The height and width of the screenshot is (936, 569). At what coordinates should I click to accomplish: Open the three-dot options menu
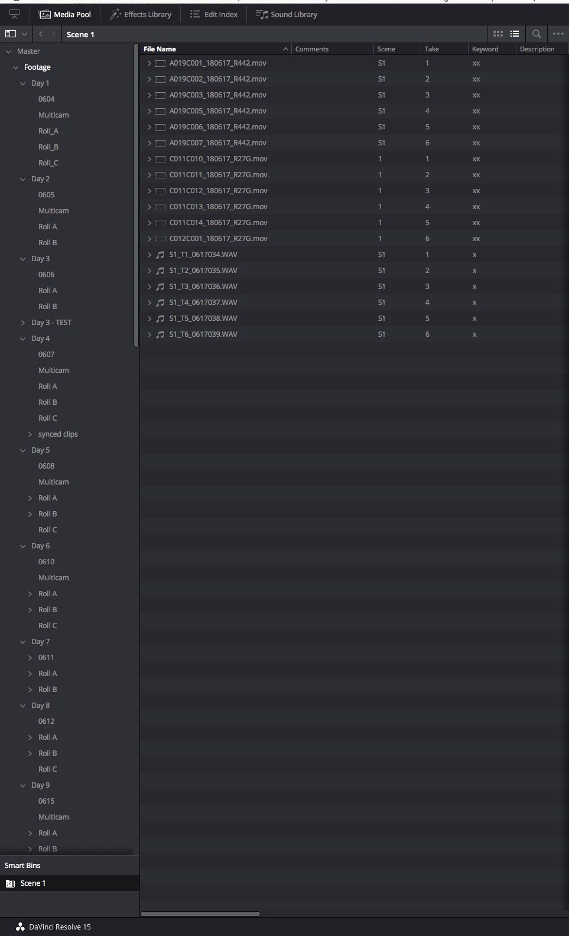point(558,34)
